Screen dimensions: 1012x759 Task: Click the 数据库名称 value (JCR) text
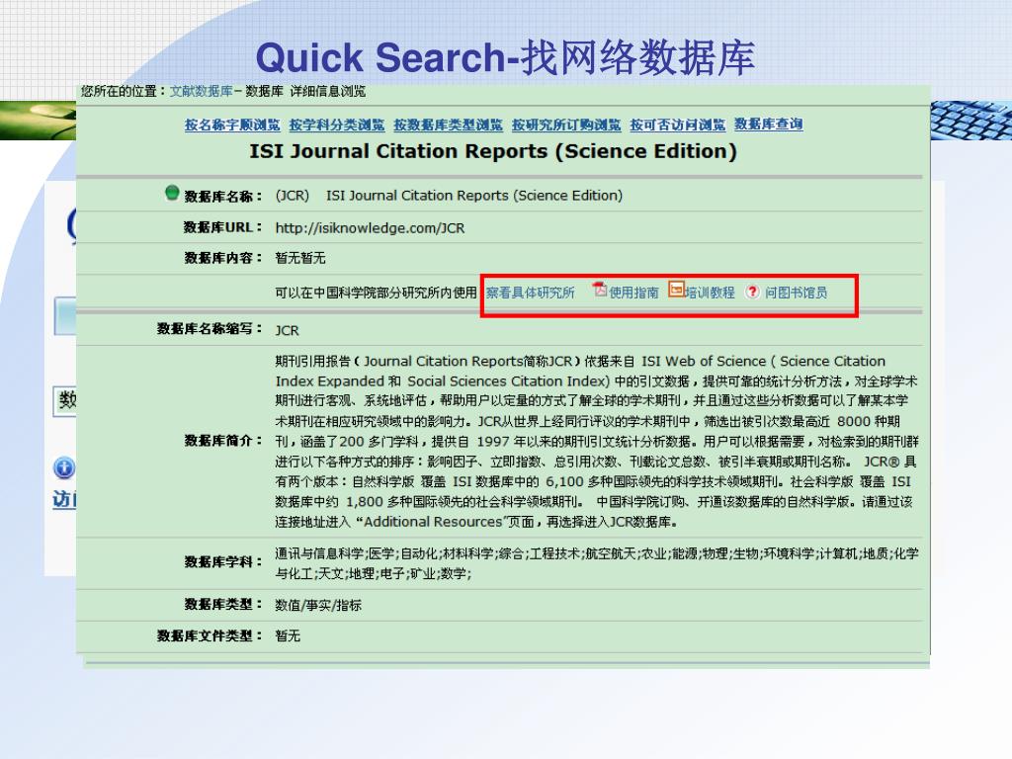click(449, 195)
